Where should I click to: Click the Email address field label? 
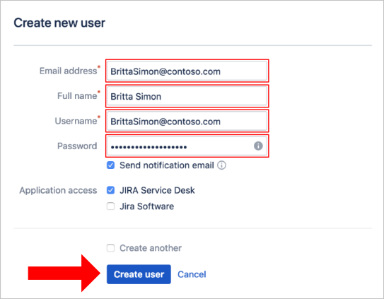click(x=69, y=71)
